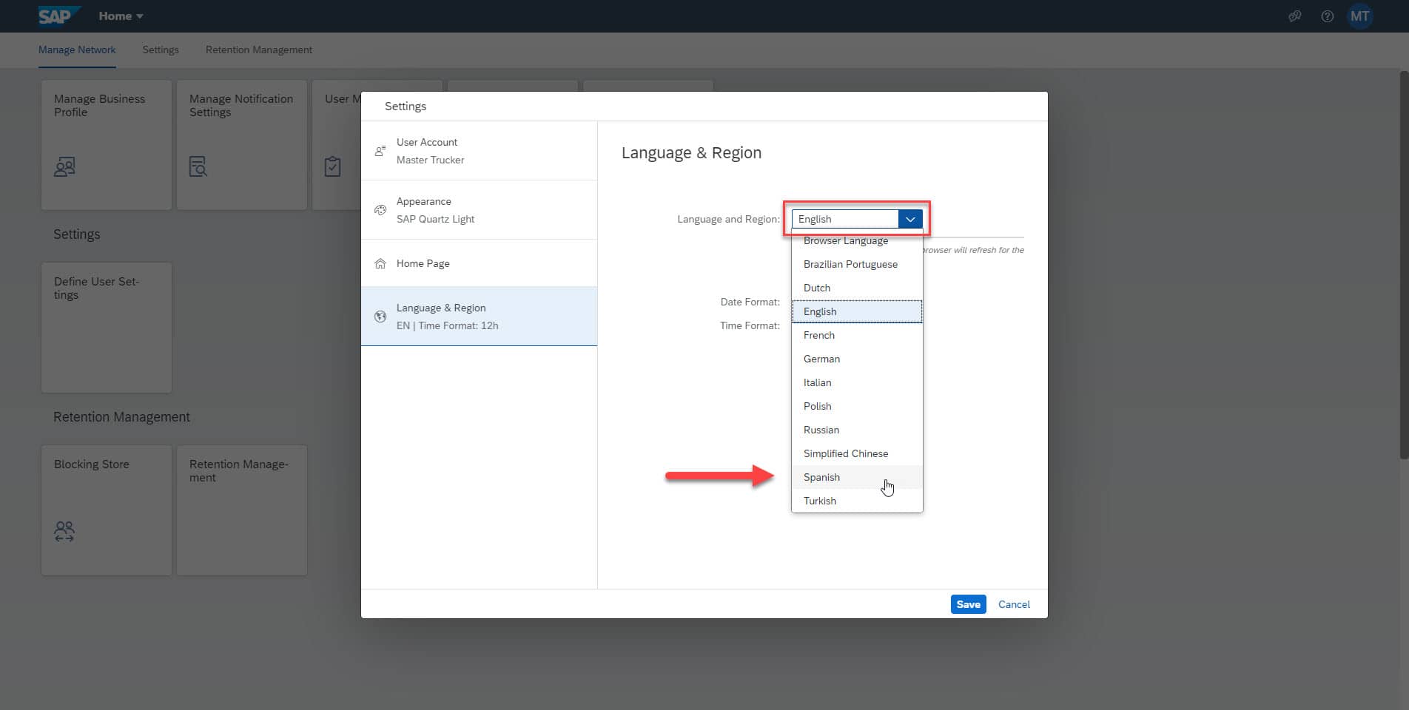Choose Italian from the language list
Screen dimensions: 1409x710
tap(857, 382)
